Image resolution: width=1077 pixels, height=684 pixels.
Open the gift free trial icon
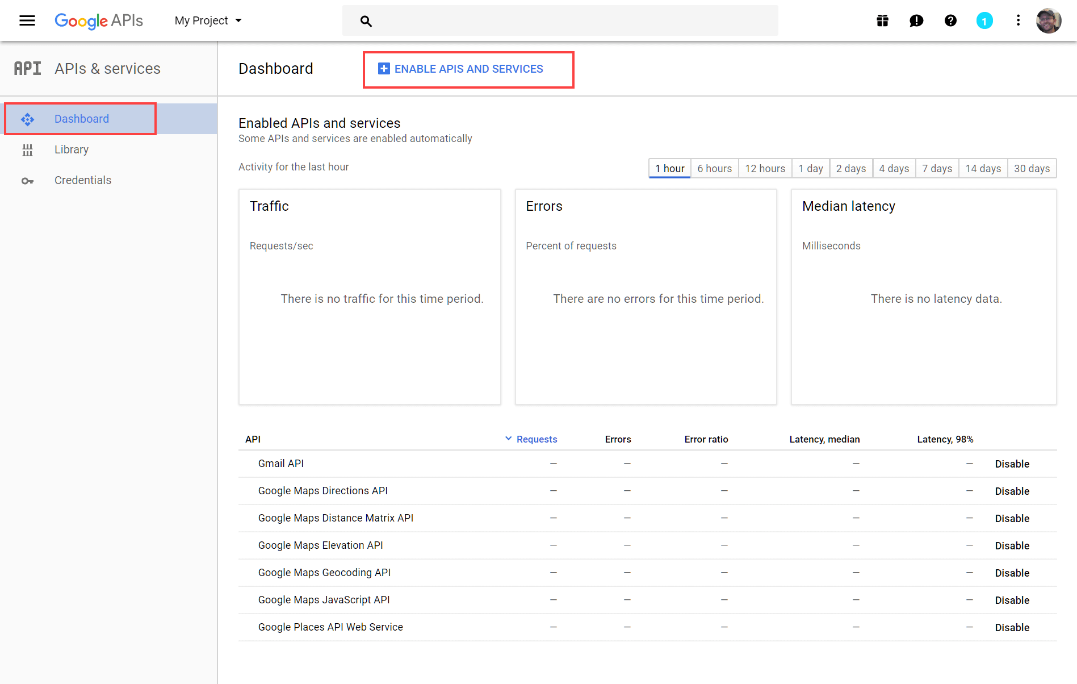point(882,21)
